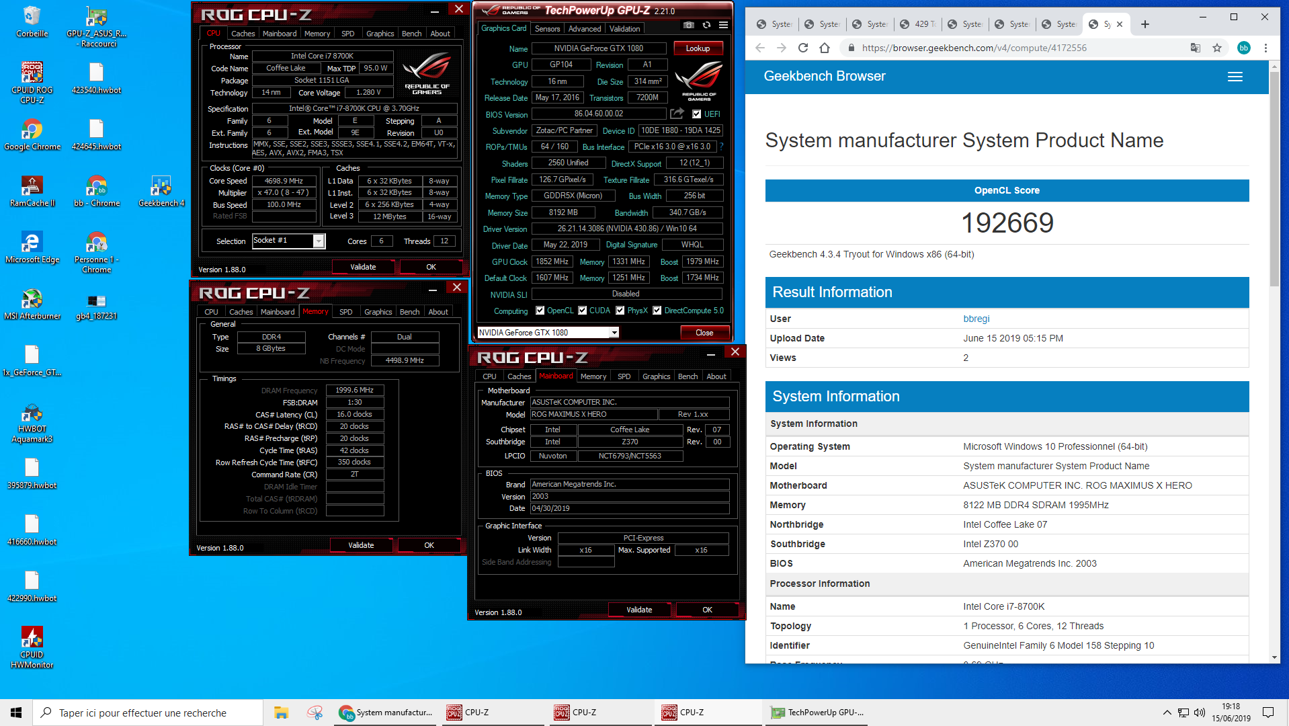Open the taskbar notification center icon
The width and height of the screenshot is (1289, 726).
click(x=1268, y=713)
